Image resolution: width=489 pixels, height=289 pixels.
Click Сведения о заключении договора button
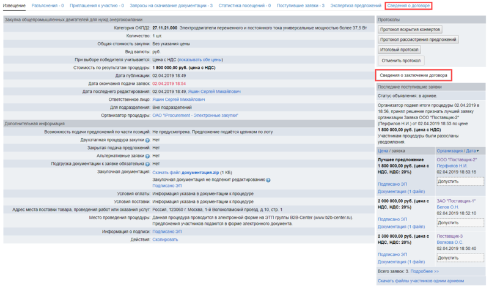pyautogui.click(x=413, y=76)
